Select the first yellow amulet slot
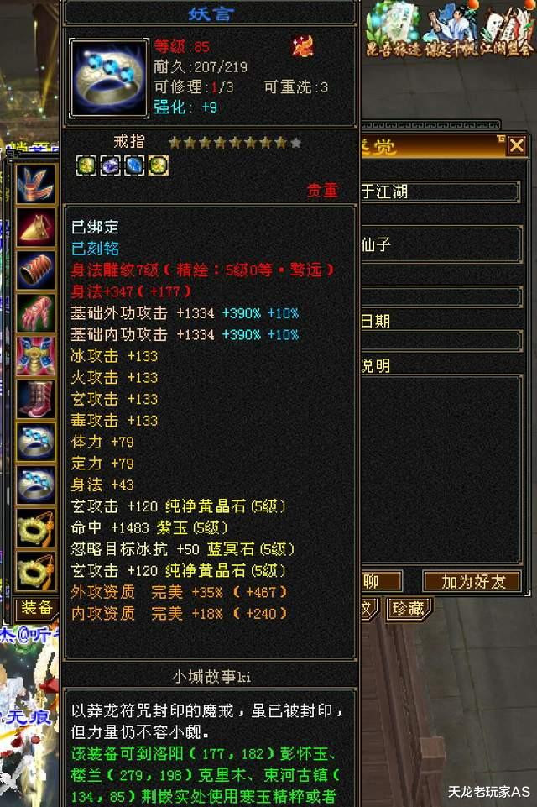Image resolution: width=537 pixels, height=807 pixels. coord(35,528)
